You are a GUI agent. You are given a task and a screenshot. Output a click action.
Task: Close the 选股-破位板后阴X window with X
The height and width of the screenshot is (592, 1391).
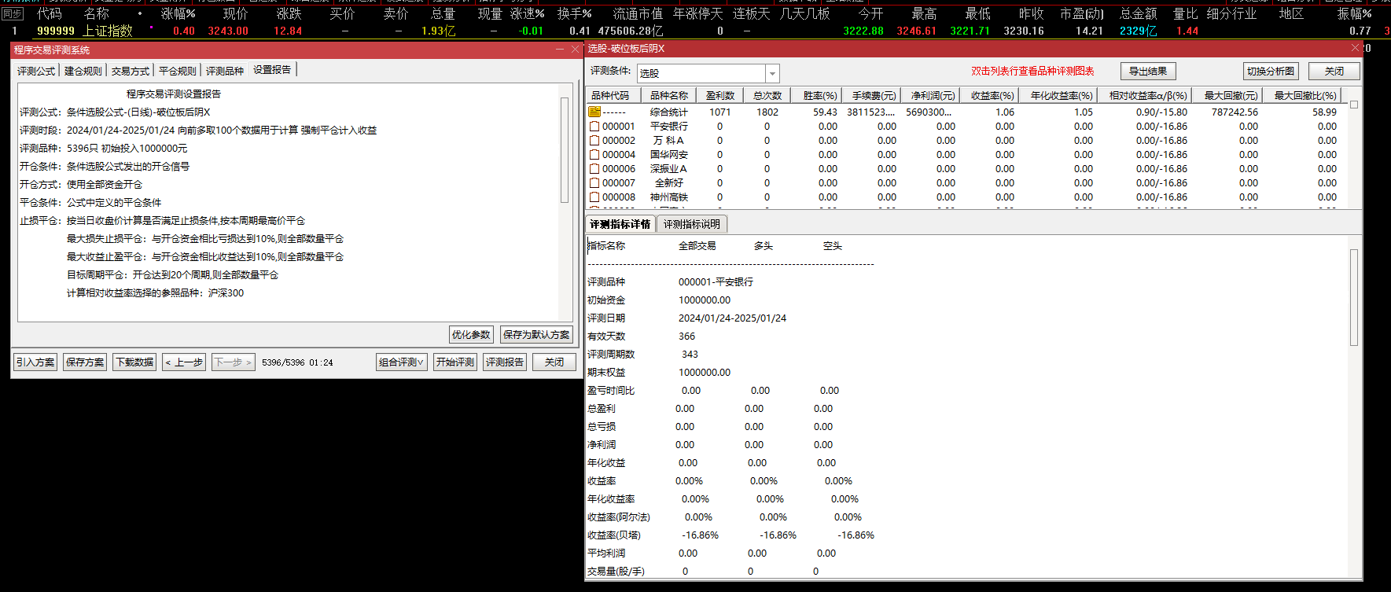1355,48
